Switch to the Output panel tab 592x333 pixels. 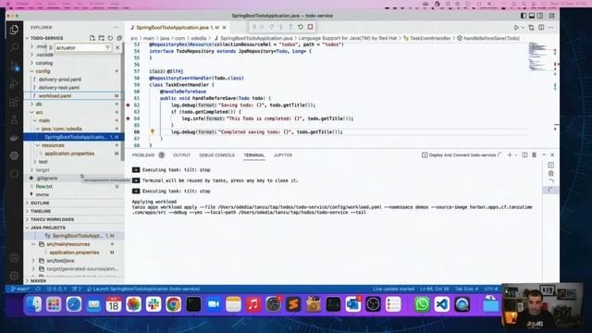coord(181,155)
